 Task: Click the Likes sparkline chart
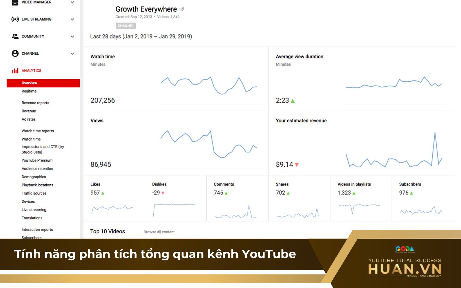[x=112, y=209]
